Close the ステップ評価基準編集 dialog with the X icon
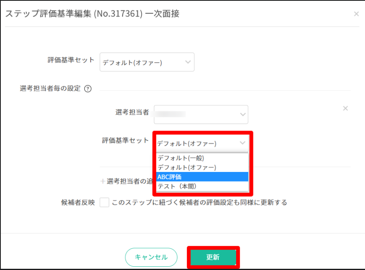This screenshot has height=270, width=365. pyautogui.click(x=356, y=14)
